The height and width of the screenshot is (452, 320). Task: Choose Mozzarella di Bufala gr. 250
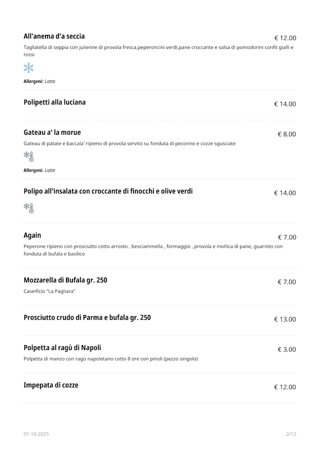(65, 280)
